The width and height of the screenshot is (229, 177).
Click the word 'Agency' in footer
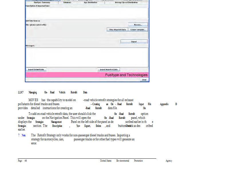[x=169, y=161]
